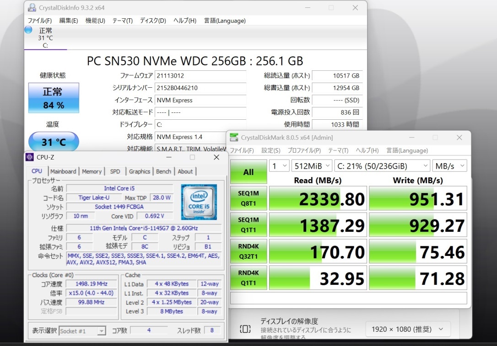The width and height of the screenshot is (497, 346).
Task: Open ファイル(F) menu in CrystalDiskMark
Action: coord(242,150)
